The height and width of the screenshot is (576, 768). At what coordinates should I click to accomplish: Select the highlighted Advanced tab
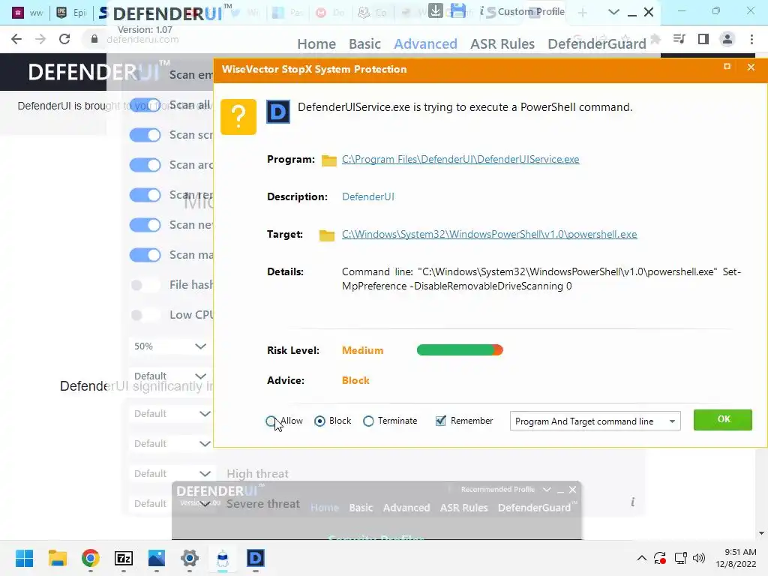(425, 44)
